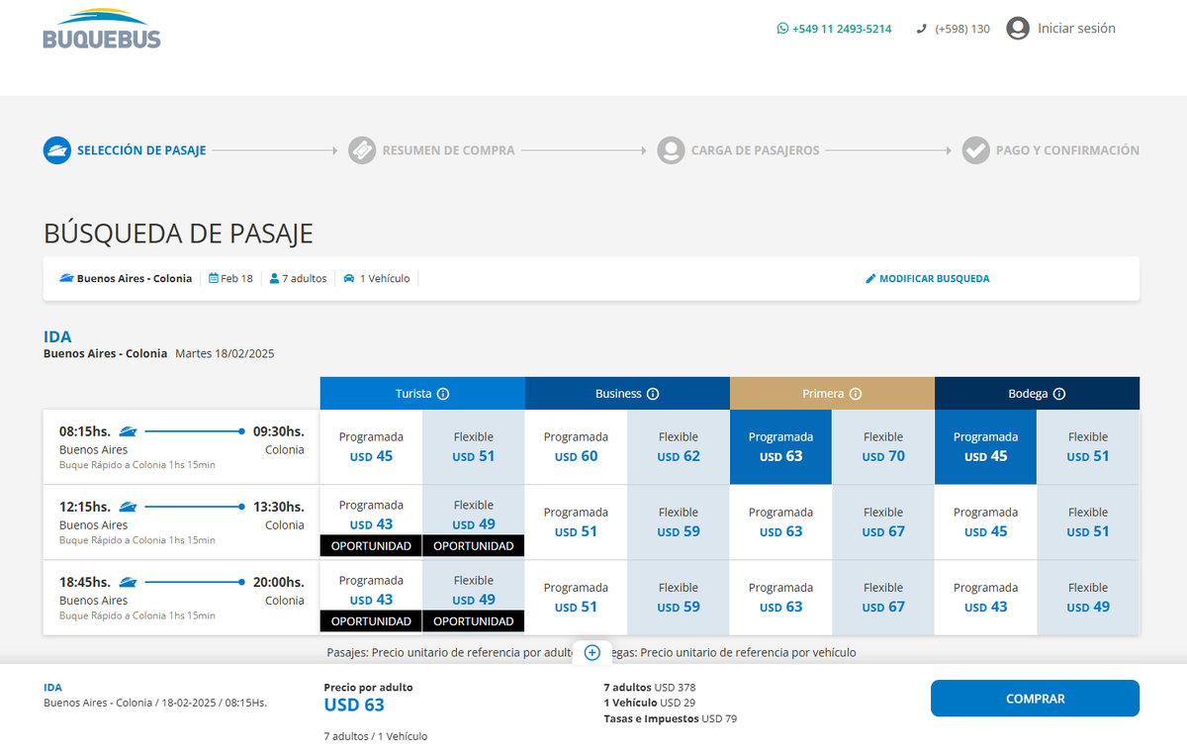Click Iniciar sesión
Image resolution: width=1187 pixels, height=756 pixels.
pos(1076,29)
